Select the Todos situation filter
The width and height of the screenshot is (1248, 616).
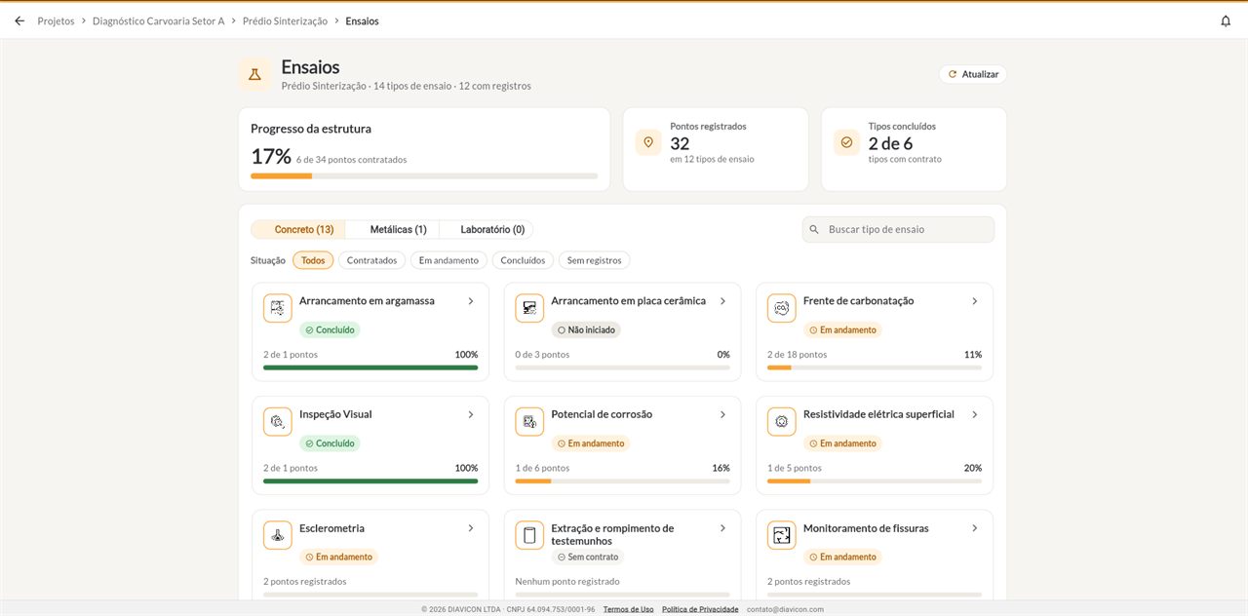313,260
